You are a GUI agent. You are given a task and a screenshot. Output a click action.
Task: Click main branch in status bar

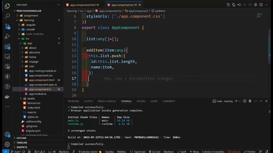tap(16, 152)
